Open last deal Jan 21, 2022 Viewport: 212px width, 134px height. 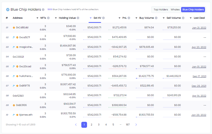pos(199,28)
